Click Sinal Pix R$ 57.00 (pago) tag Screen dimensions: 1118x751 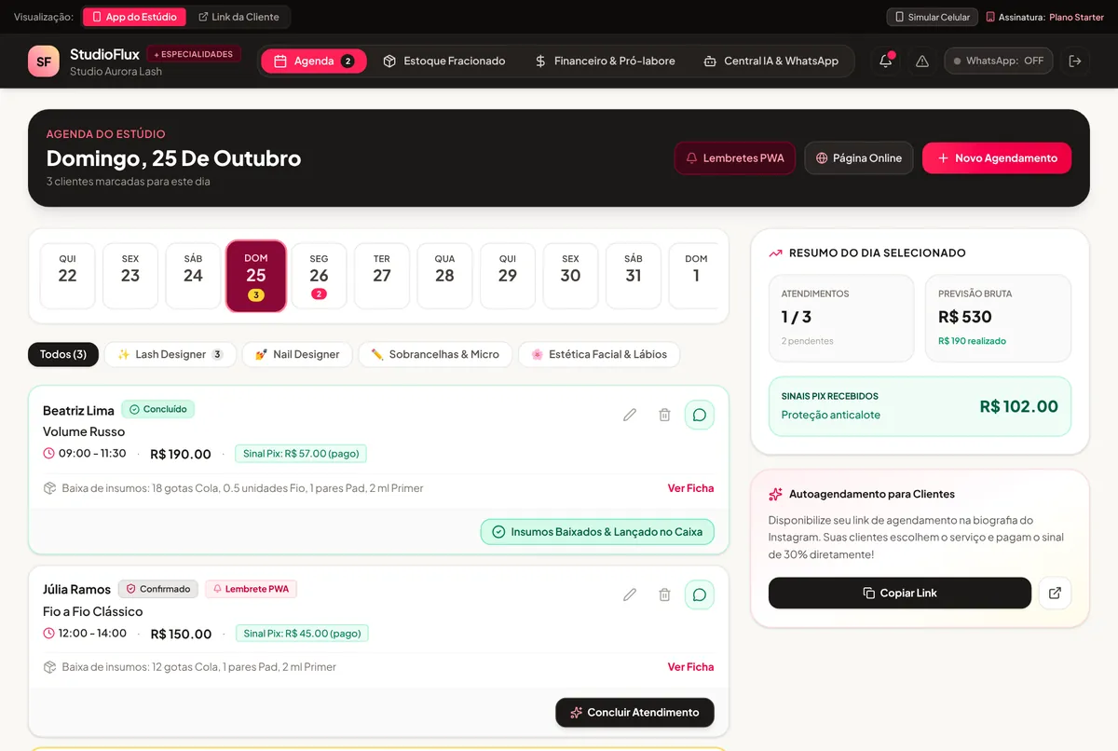point(301,454)
